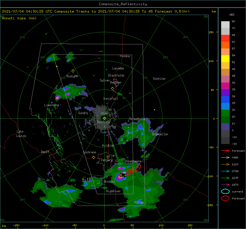Click the indigo swatch between 10 and 0
The image size is (246, 229).
(225, 127)
